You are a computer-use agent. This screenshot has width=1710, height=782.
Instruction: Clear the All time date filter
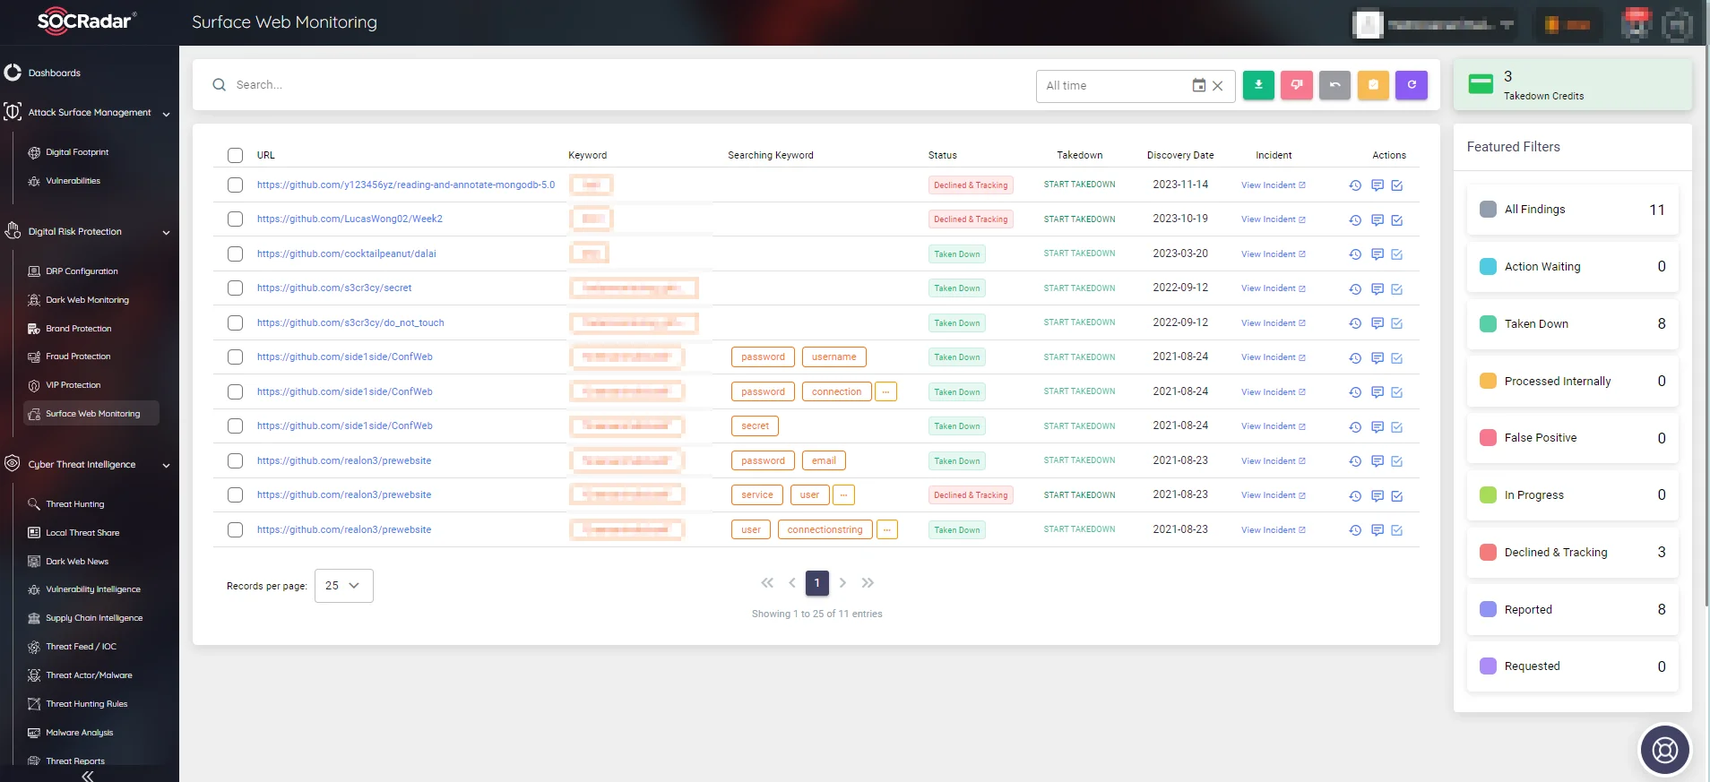[1218, 86]
